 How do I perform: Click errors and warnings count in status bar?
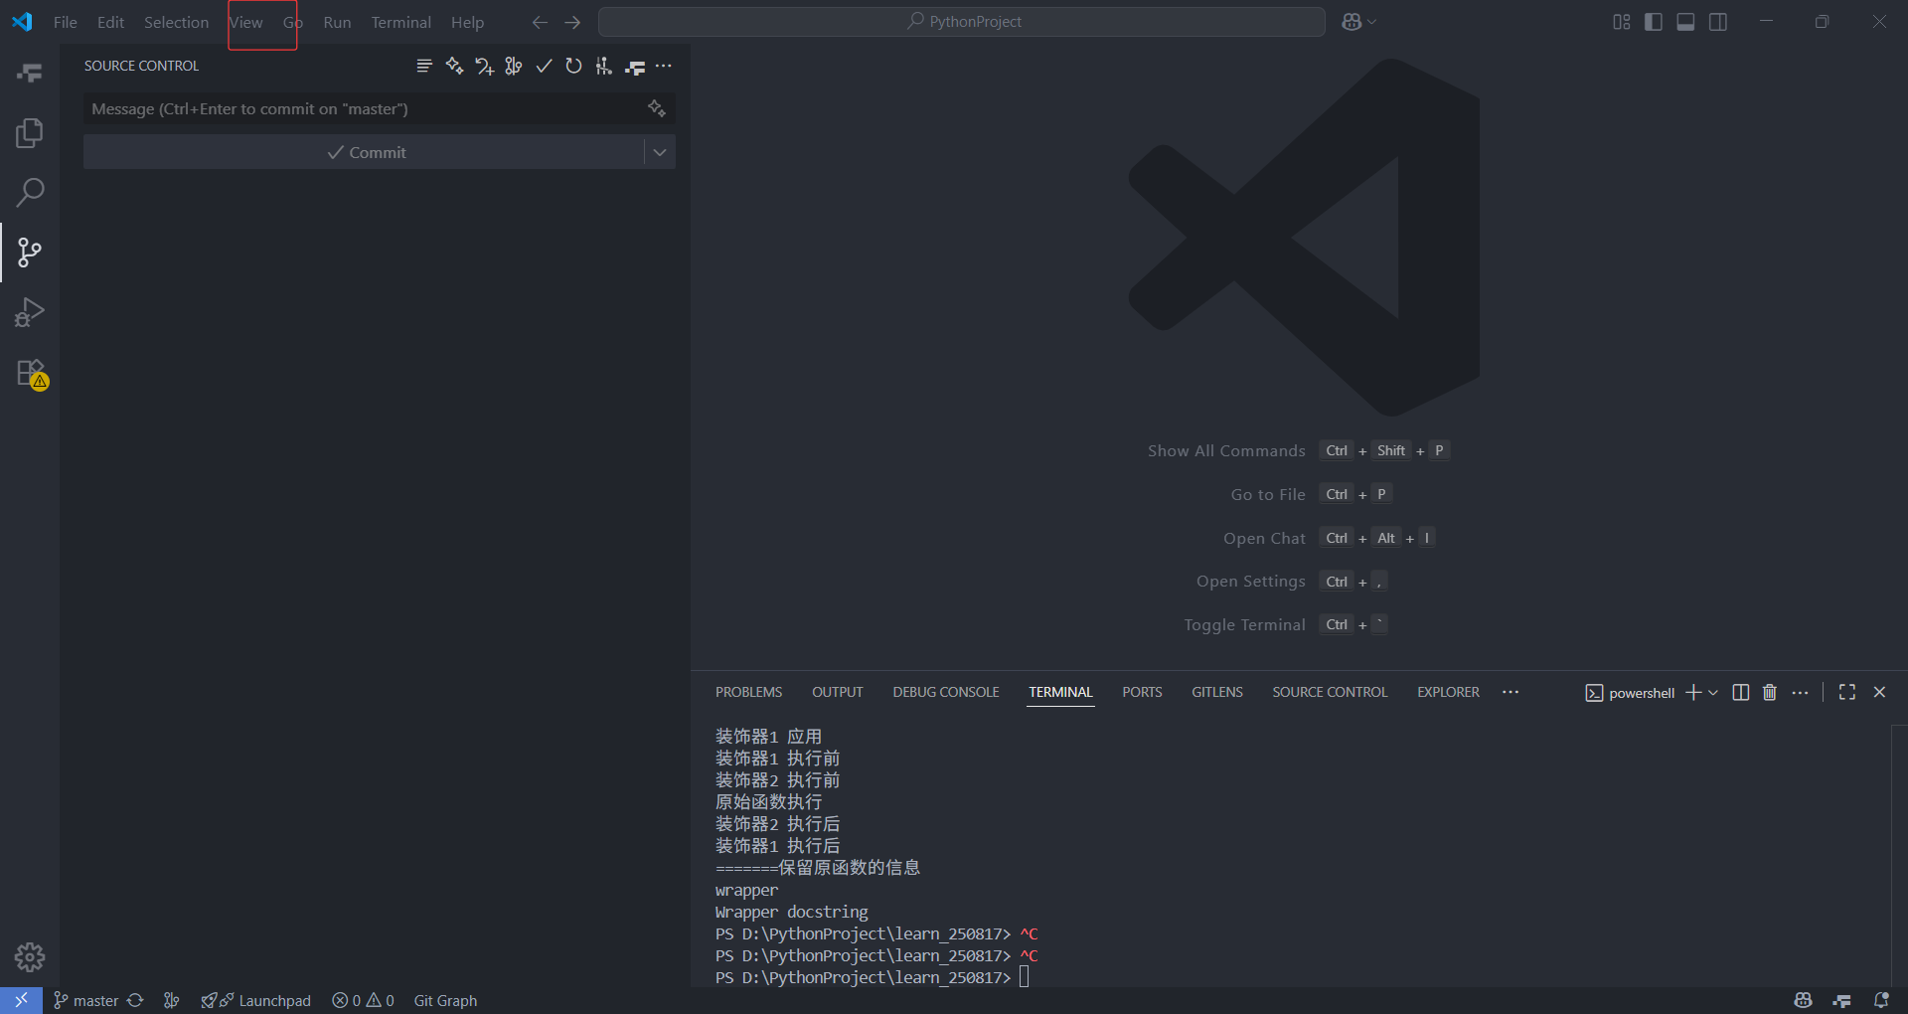click(364, 1000)
